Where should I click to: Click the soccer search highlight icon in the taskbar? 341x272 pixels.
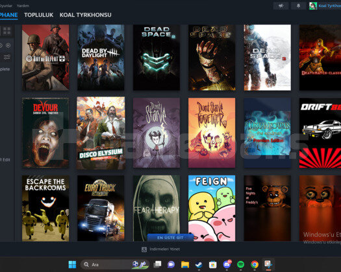point(140,264)
